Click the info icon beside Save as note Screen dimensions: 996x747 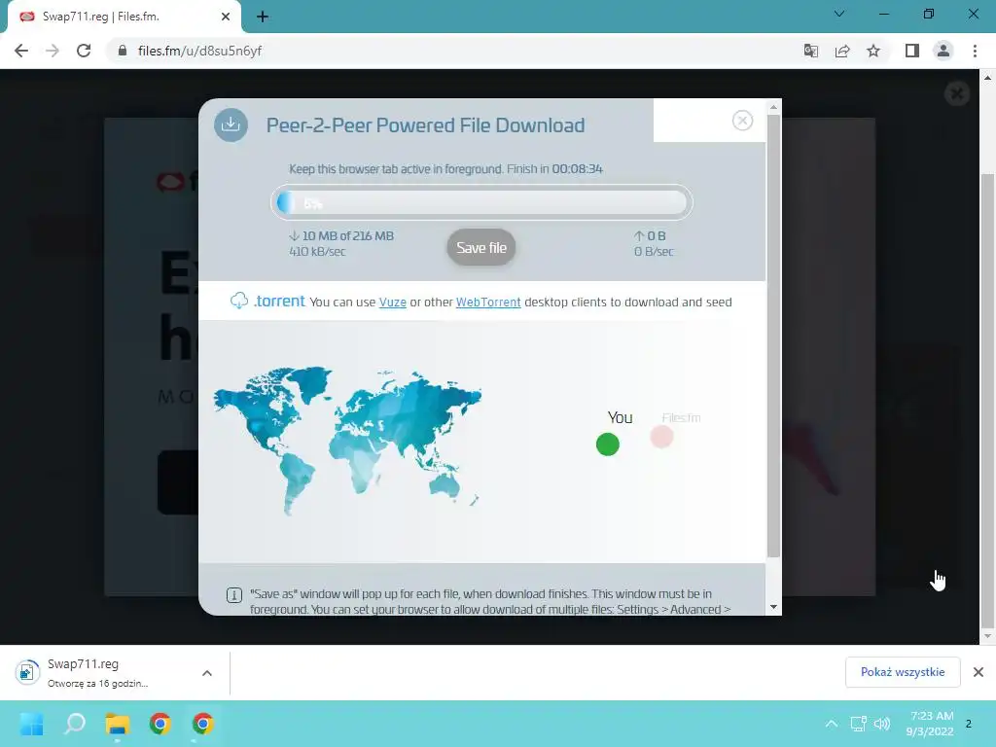[234, 595]
